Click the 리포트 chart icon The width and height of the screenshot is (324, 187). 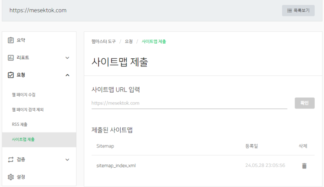tap(11, 57)
